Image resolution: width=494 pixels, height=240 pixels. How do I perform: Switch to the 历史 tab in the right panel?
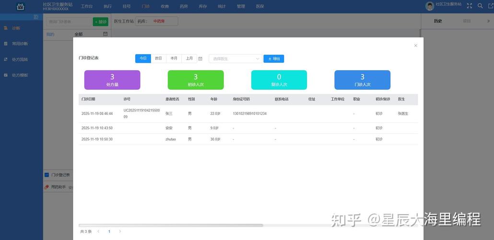tap(438, 21)
